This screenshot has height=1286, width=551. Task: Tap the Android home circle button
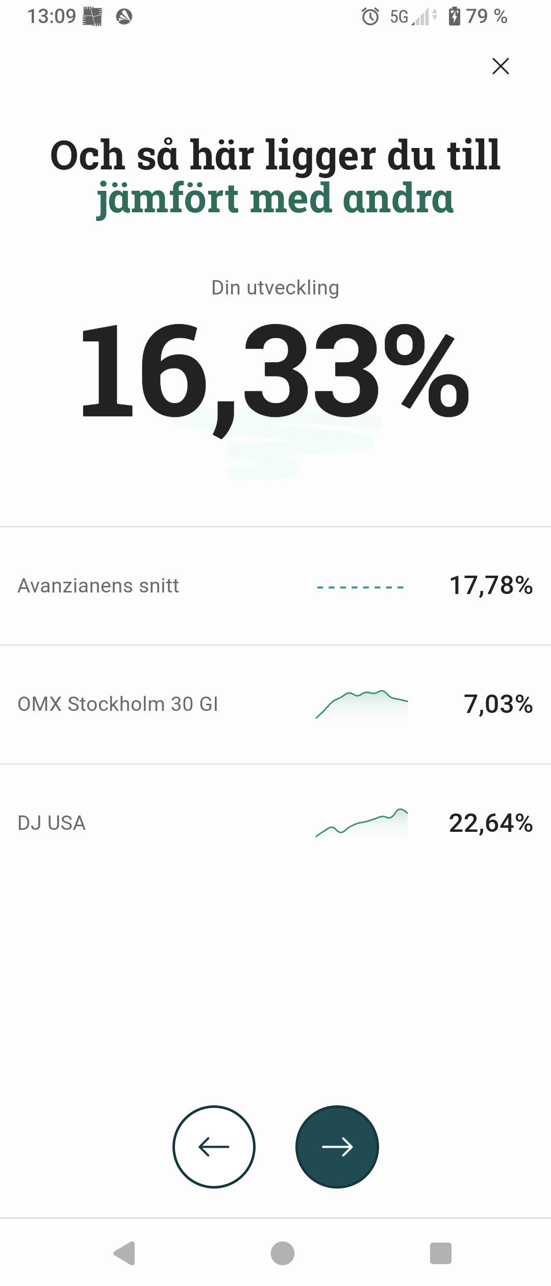tap(283, 1253)
